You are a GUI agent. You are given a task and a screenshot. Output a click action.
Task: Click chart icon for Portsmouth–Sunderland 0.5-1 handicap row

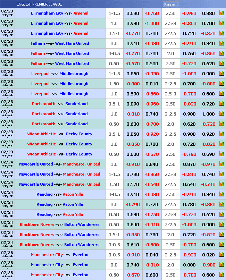(221, 104)
